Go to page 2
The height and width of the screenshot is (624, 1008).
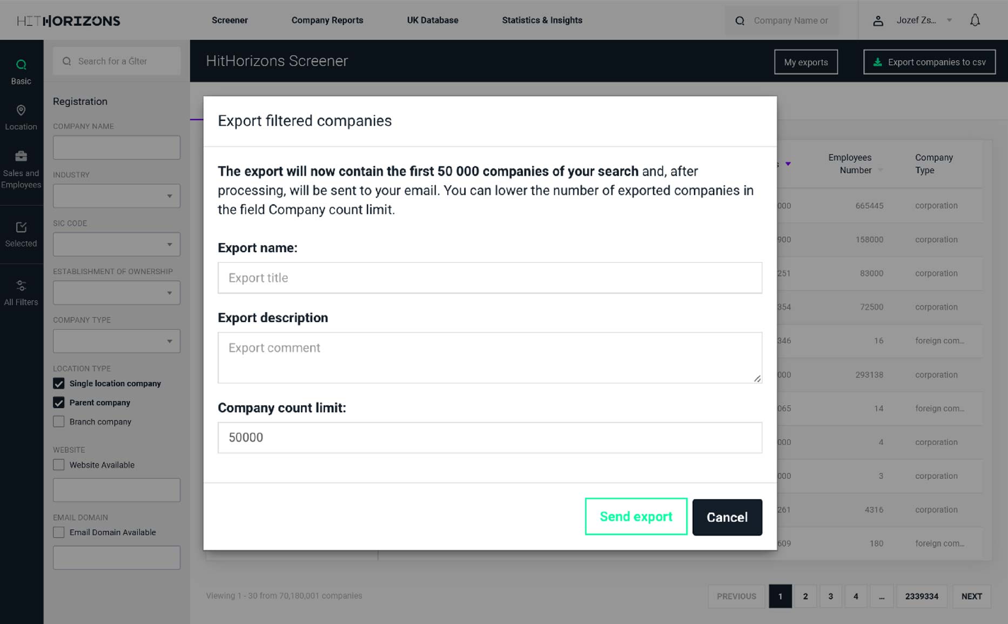(805, 596)
